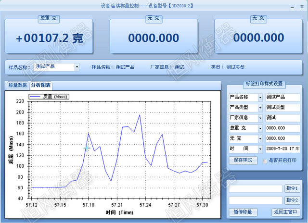Screen dimensions: 308x223
Task: Minimize the weighing control window
Action: [x=292, y=7]
